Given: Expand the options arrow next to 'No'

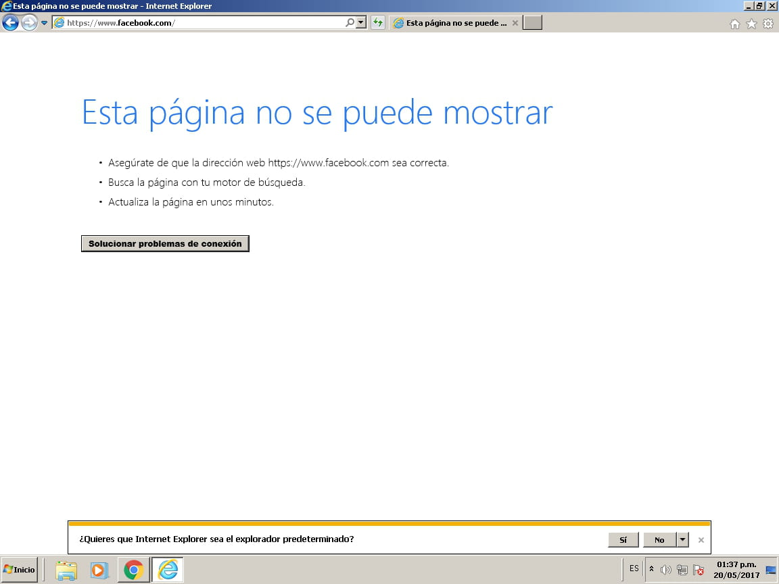Looking at the screenshot, I should pos(682,540).
